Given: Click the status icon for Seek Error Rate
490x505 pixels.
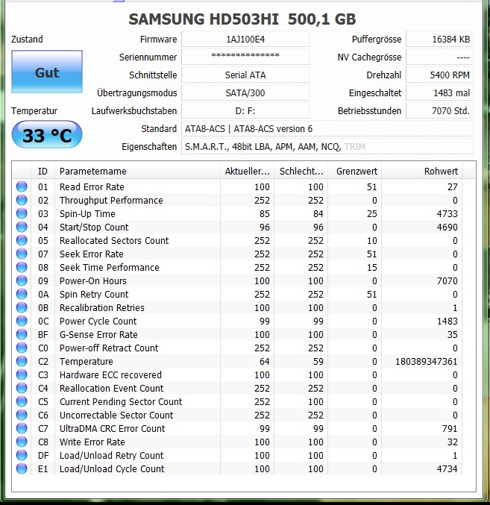Looking at the screenshot, I should [x=22, y=254].
